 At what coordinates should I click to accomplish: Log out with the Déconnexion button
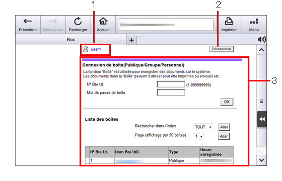(222, 49)
